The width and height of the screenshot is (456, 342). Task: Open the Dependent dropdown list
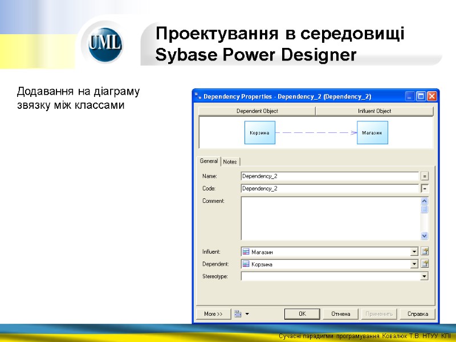pyautogui.click(x=416, y=264)
